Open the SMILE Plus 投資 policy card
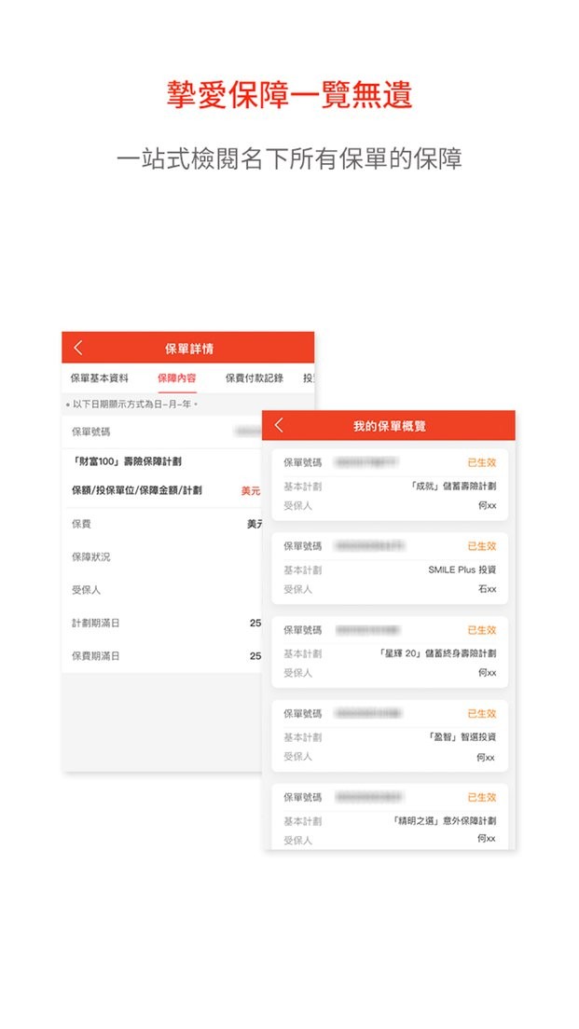579x1029 pixels. click(x=390, y=568)
